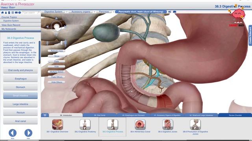The image size is (252, 141).
Task: Rotate the model right with arrow
Action: point(65,26)
